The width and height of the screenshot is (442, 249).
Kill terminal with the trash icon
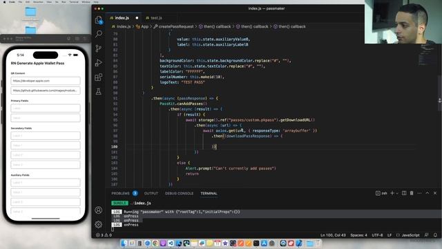[x=412, y=193]
